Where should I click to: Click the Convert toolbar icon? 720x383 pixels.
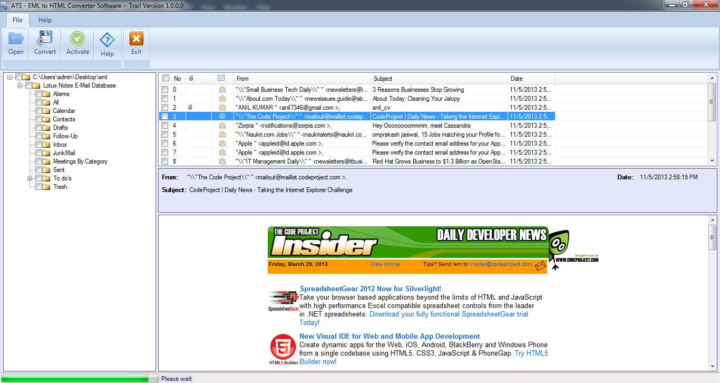click(x=45, y=39)
